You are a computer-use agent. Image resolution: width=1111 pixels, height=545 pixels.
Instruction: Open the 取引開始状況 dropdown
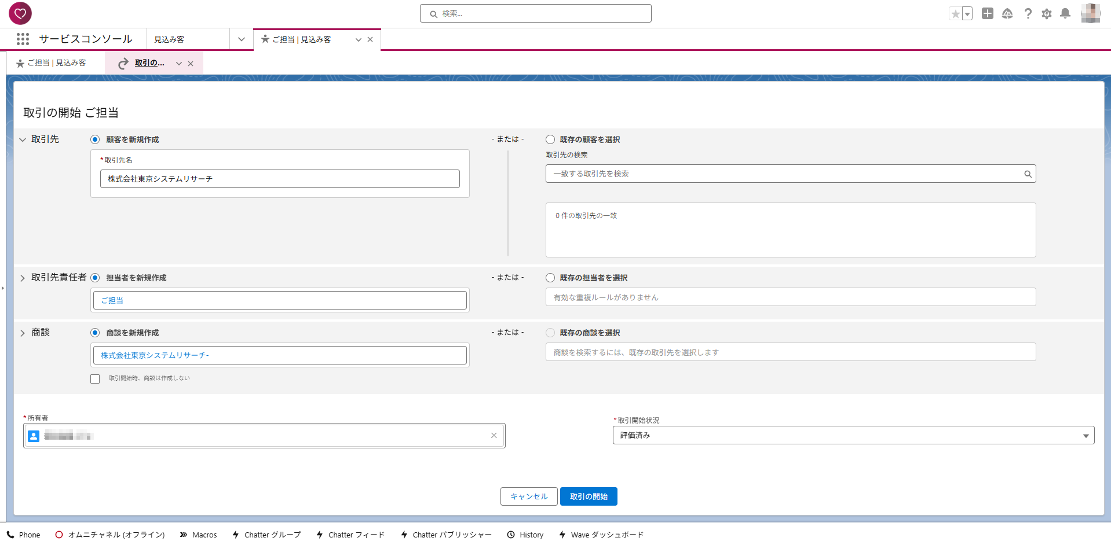(x=853, y=435)
